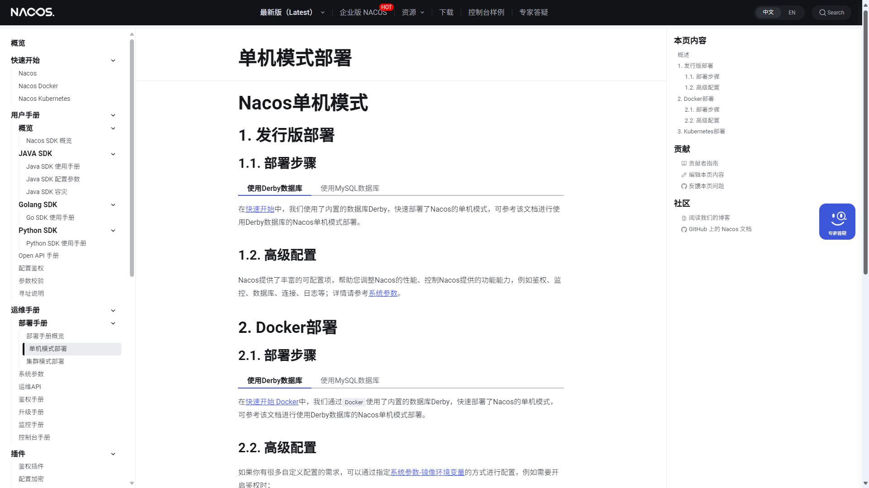Viewport: 869px width, 488px height.
Task: Collapse the Python SDK group
Action: (113, 231)
